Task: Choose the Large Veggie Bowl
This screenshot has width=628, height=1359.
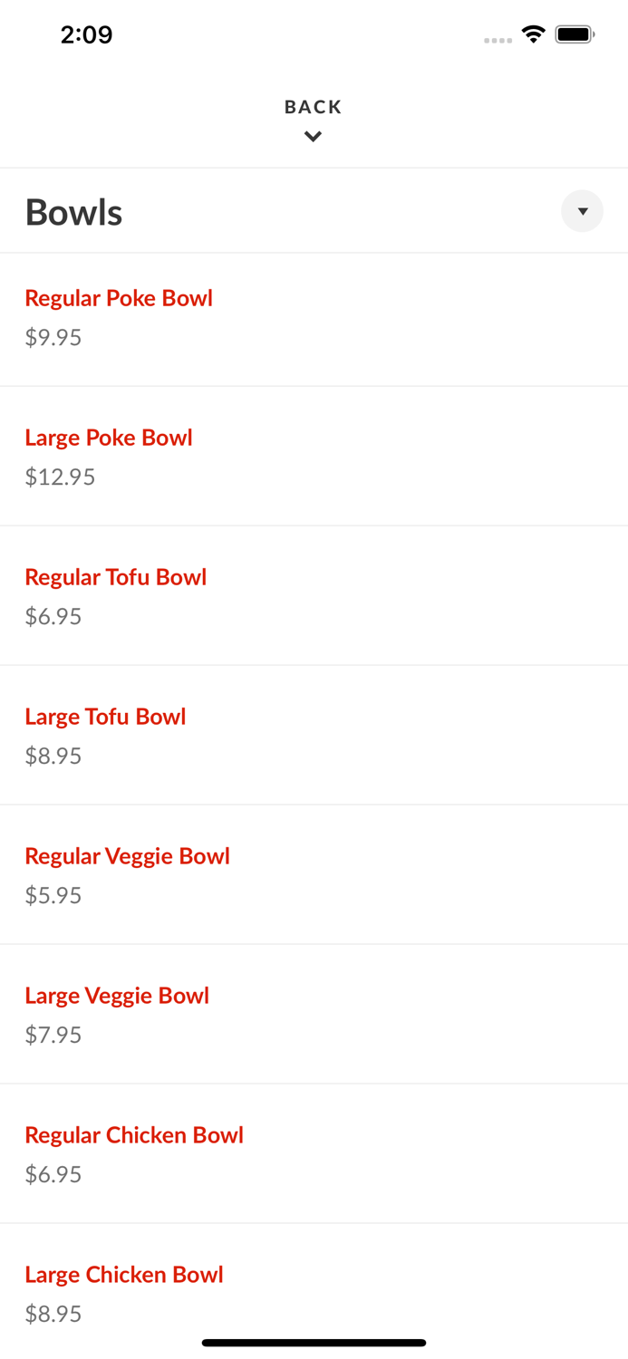Action: pyautogui.click(x=117, y=995)
